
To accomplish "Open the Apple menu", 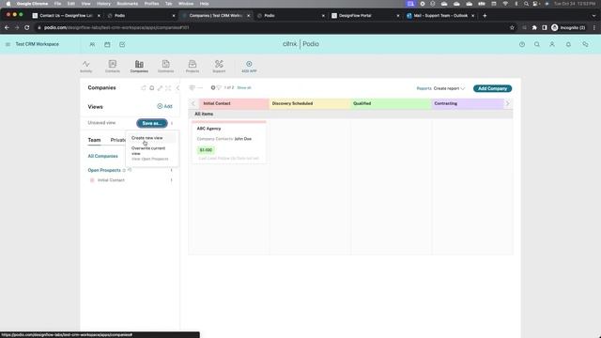I will point(8,4).
